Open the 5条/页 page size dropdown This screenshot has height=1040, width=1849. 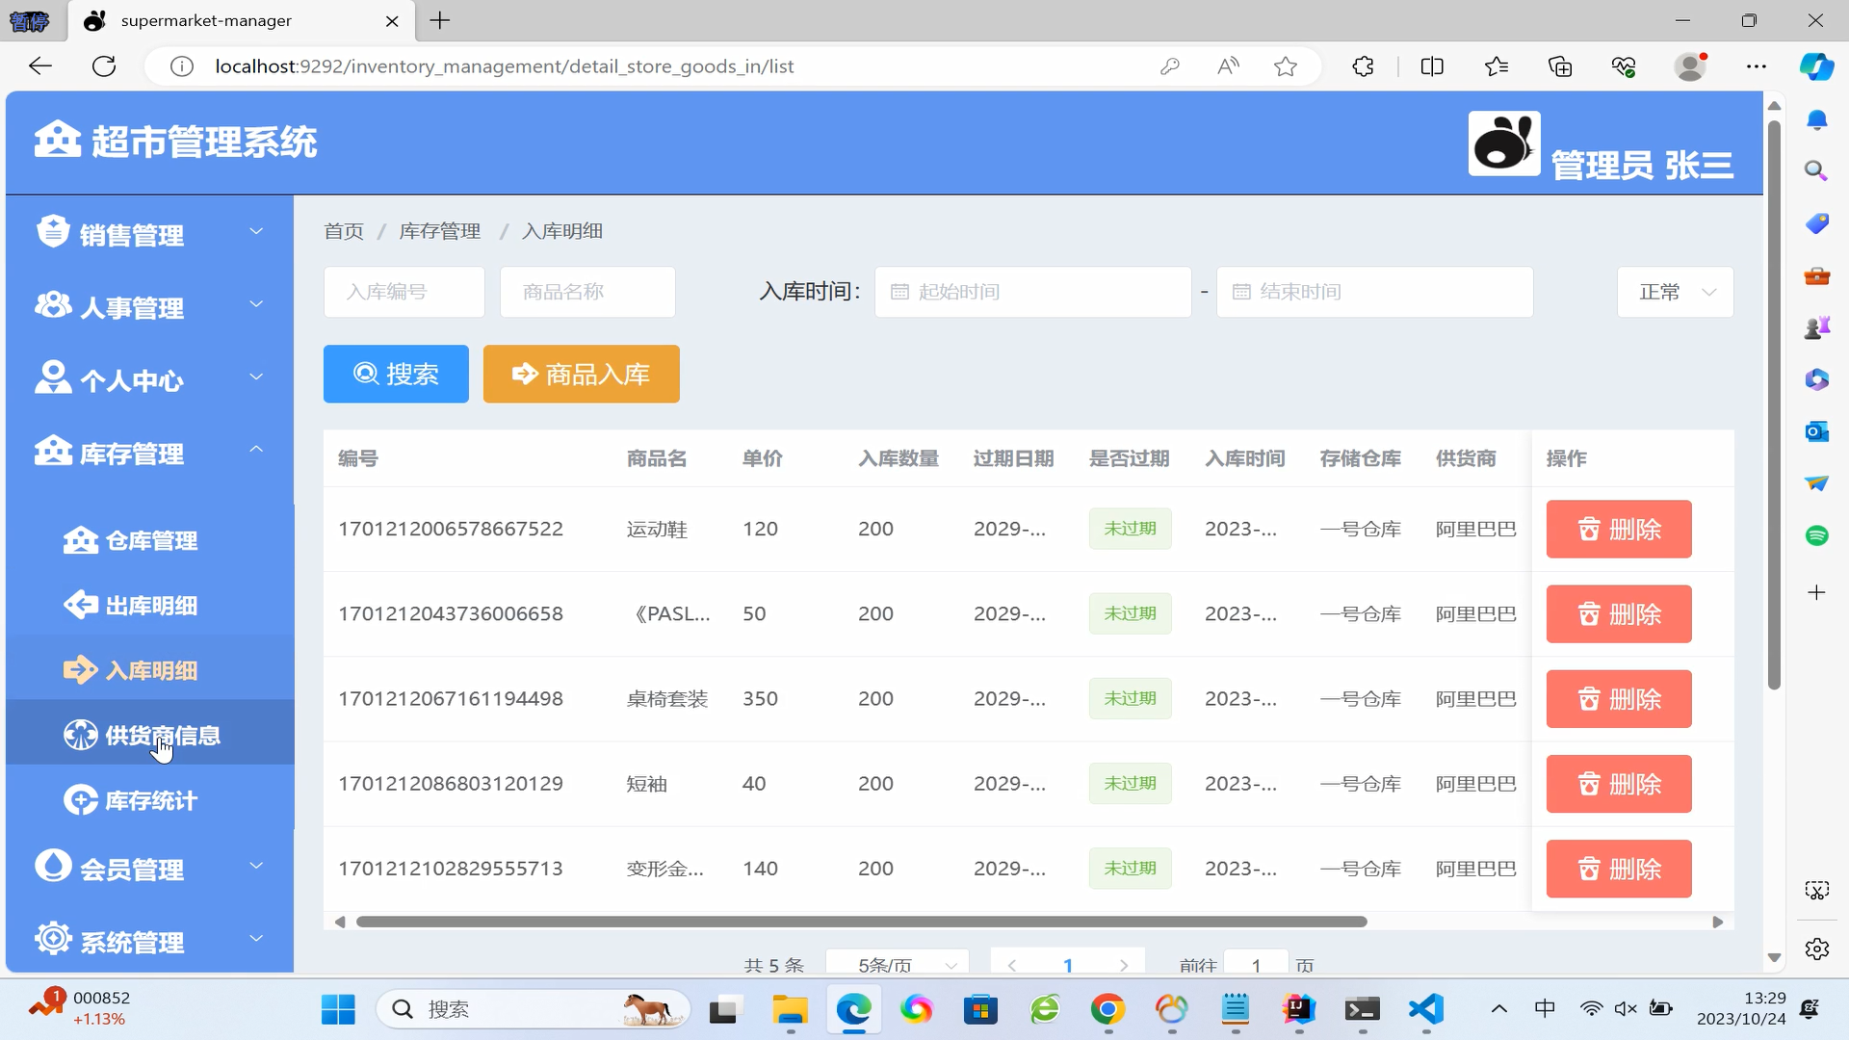[897, 964]
